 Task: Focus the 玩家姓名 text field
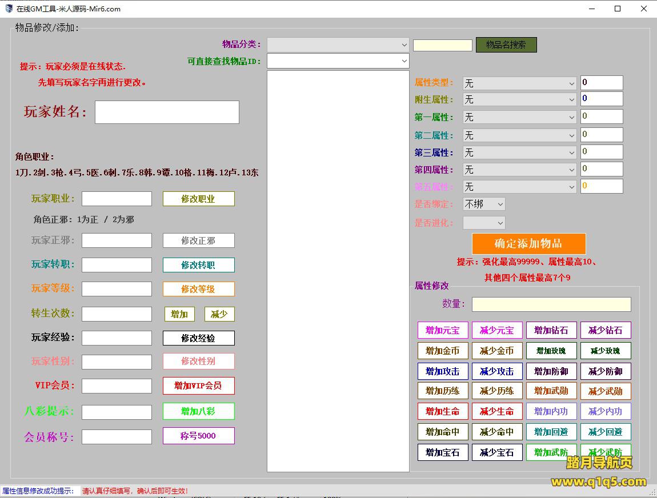[167, 112]
